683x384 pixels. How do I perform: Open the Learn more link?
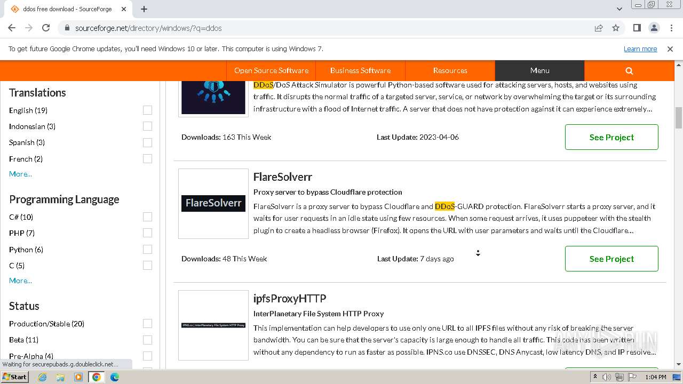[640, 49]
